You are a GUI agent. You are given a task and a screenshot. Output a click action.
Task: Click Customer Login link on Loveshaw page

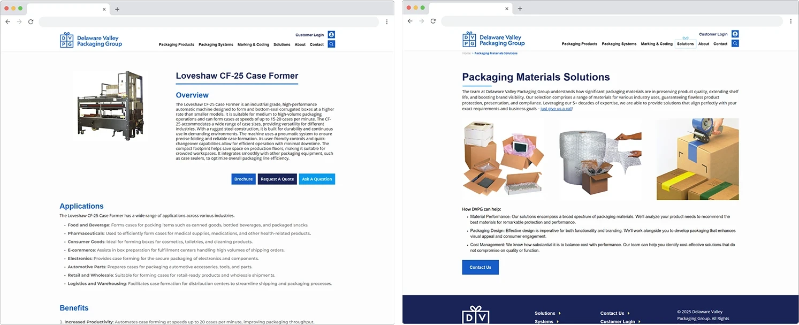[309, 35]
